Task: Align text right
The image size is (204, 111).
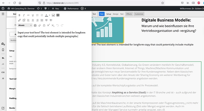Action: [x=37, y=20]
